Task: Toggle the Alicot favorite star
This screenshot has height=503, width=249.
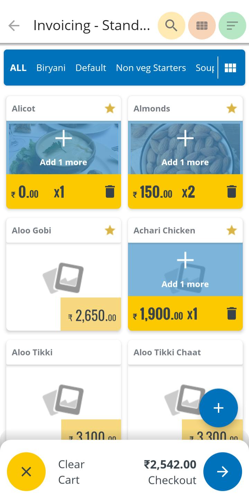Action: 110,109
